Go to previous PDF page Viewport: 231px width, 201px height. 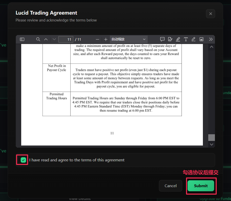(46, 39)
